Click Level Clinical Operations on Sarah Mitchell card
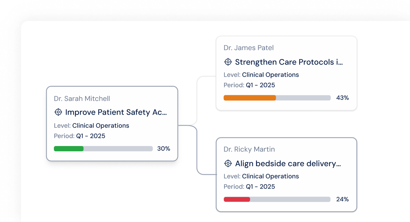The image size is (410, 222). [x=101, y=126]
